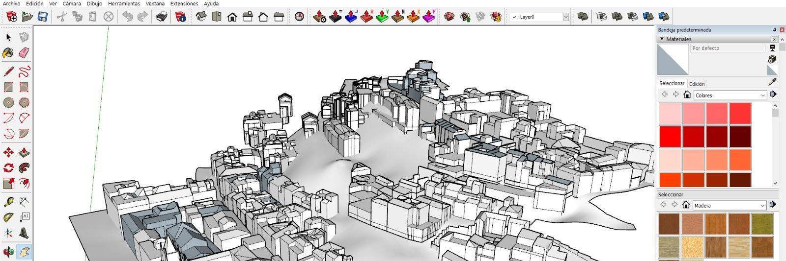
Task: Switch to the Seleccionar materials tab
Action: [x=672, y=83]
